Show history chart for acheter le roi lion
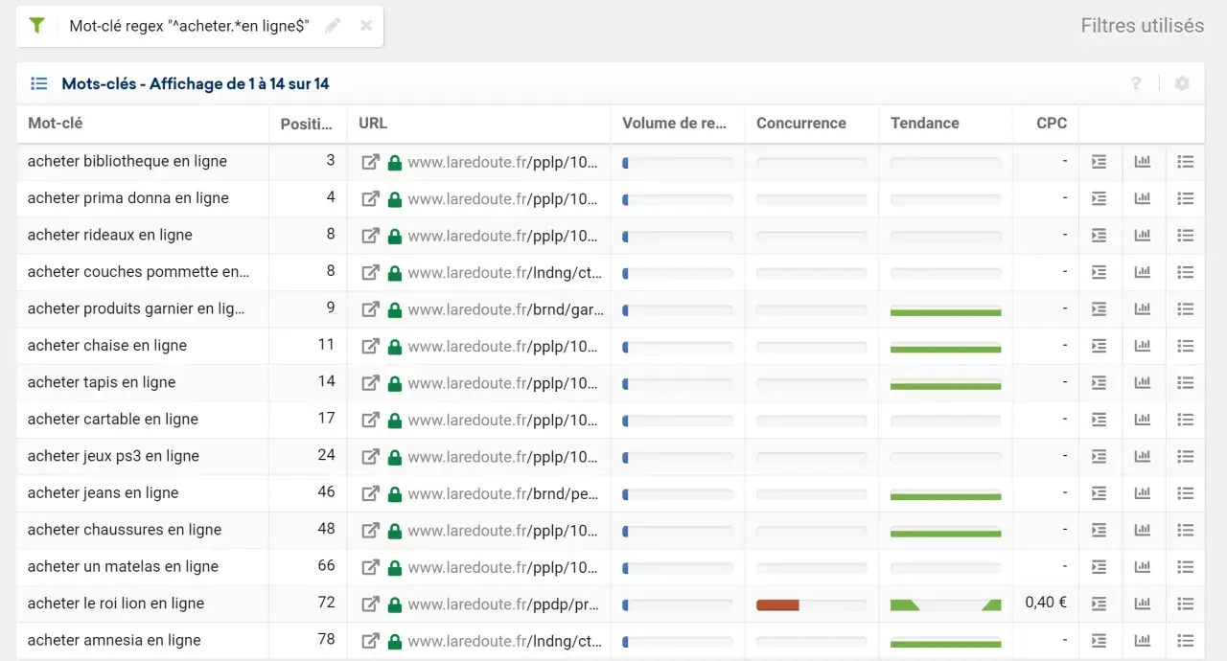This screenshot has width=1227, height=661. [1142, 604]
